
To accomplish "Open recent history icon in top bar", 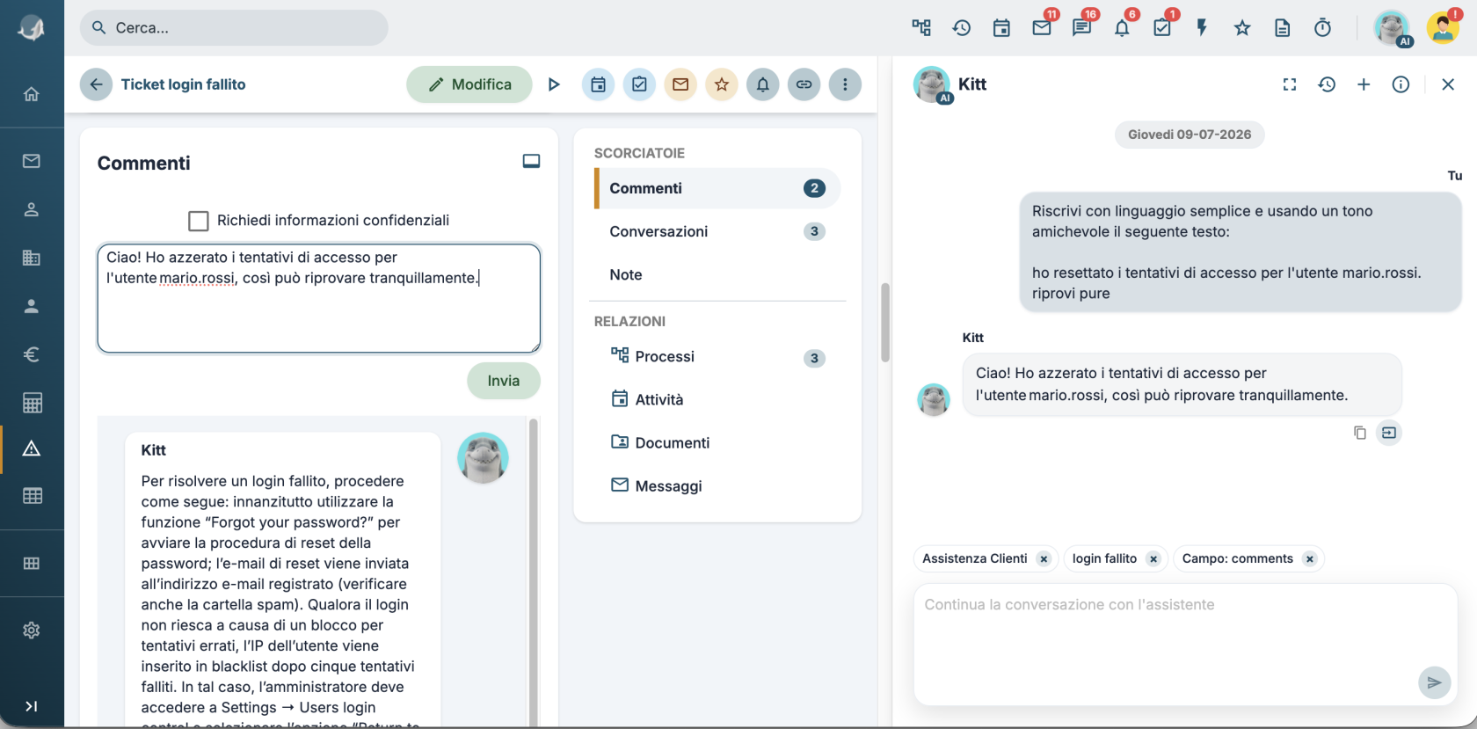I will tap(962, 28).
